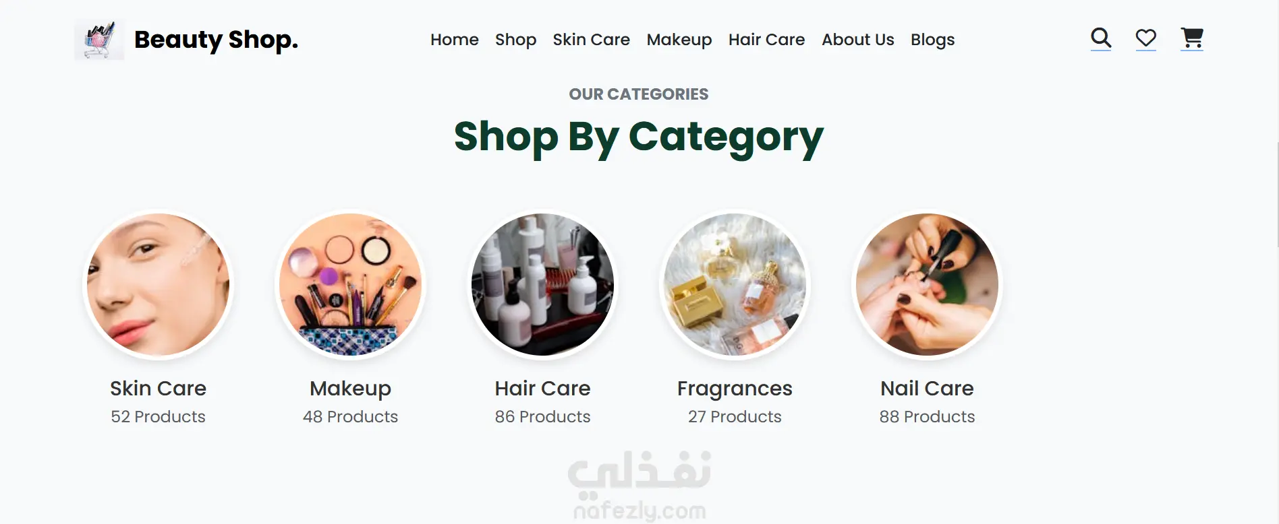Pick the Nail Care polish image
Screen dimensions: 1279x524
tap(928, 285)
